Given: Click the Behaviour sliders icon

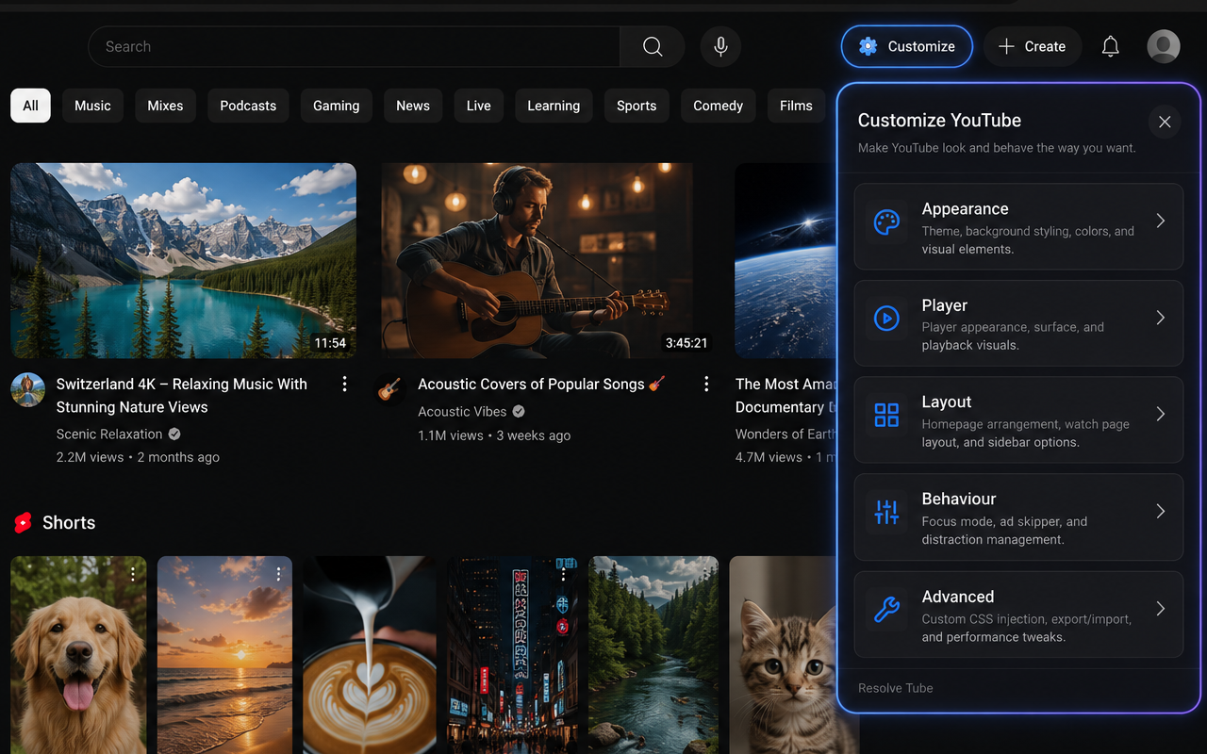Looking at the screenshot, I should pos(886,512).
